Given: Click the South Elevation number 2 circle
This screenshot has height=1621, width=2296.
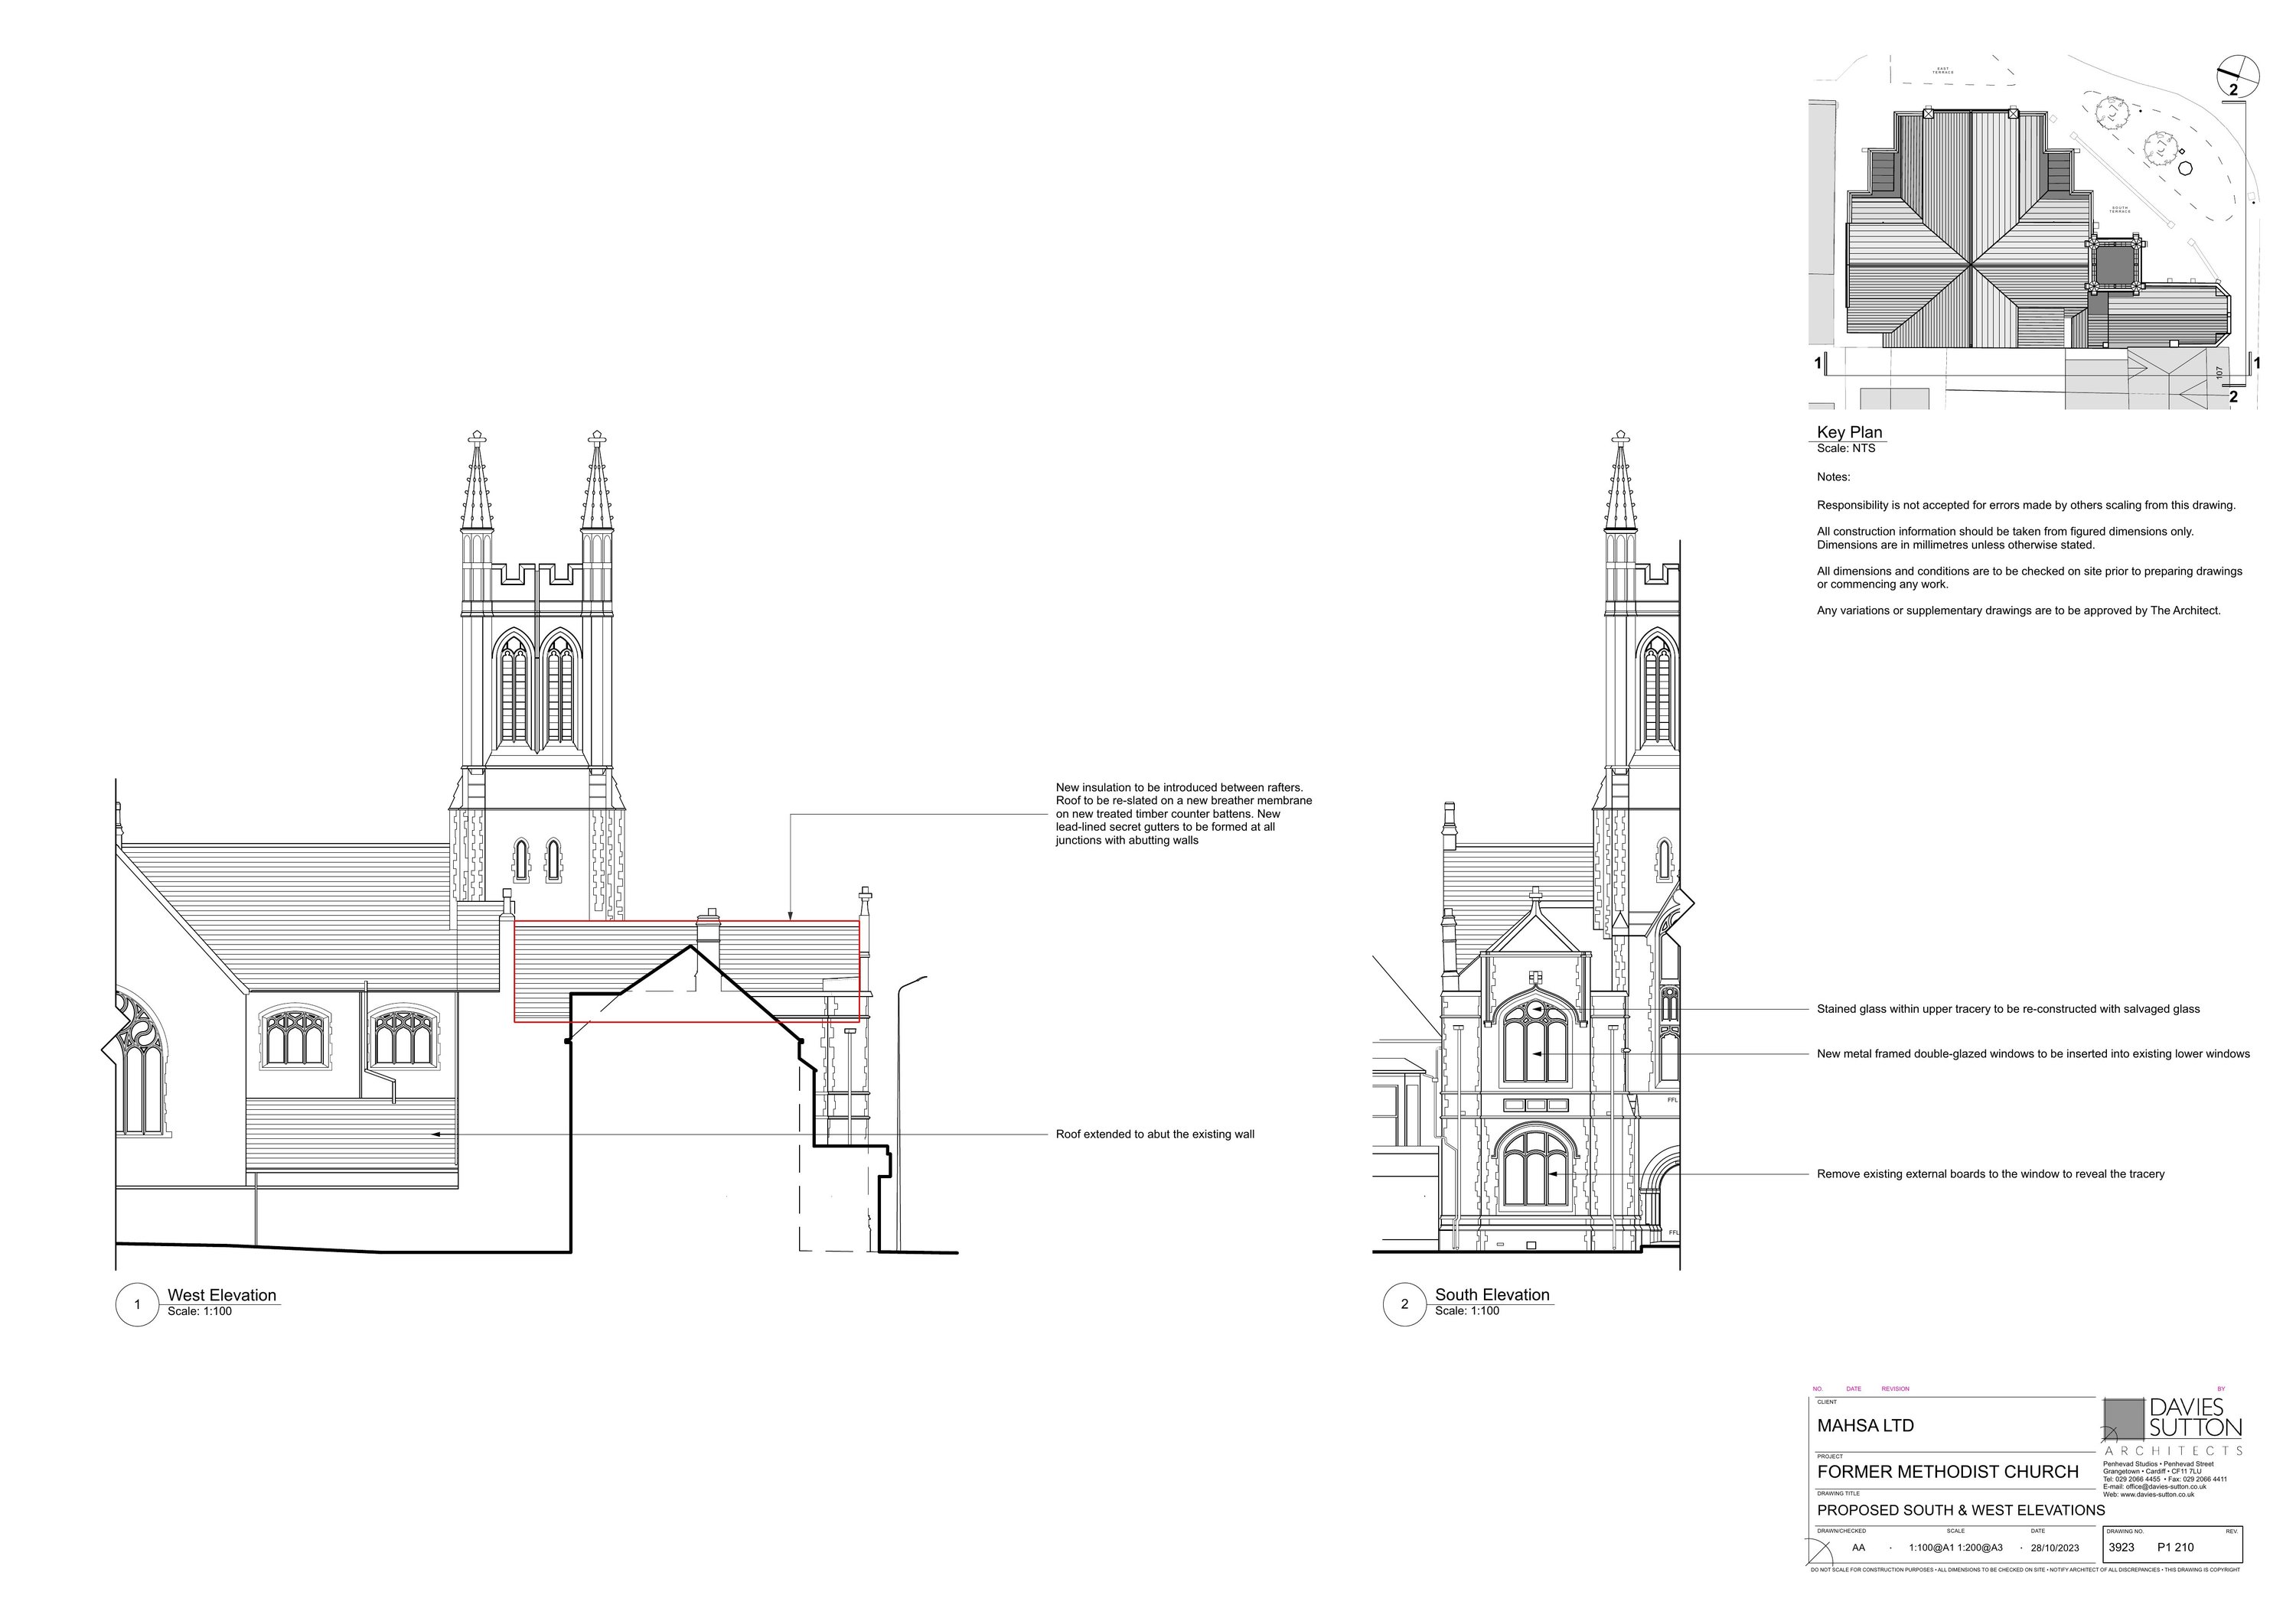Looking at the screenshot, I should pyautogui.click(x=1404, y=1304).
